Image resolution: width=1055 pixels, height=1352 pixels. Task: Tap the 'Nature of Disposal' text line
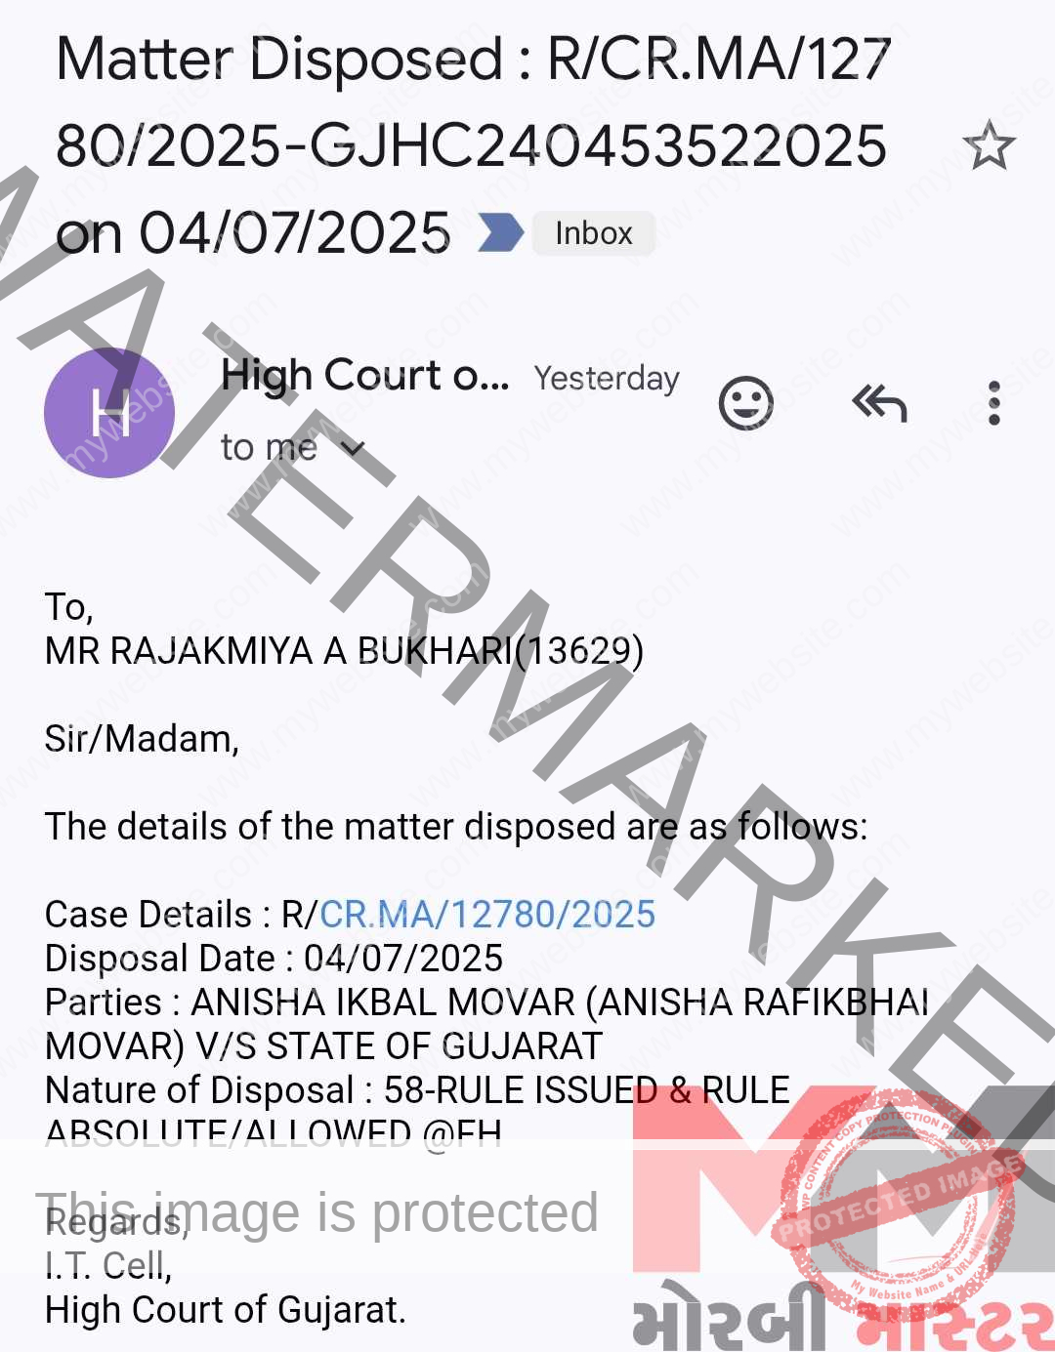pos(417,1111)
